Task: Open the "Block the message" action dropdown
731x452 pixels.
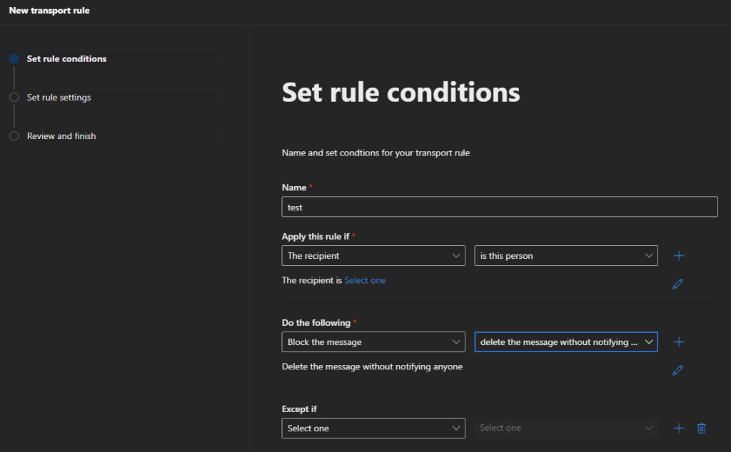Action: point(373,342)
